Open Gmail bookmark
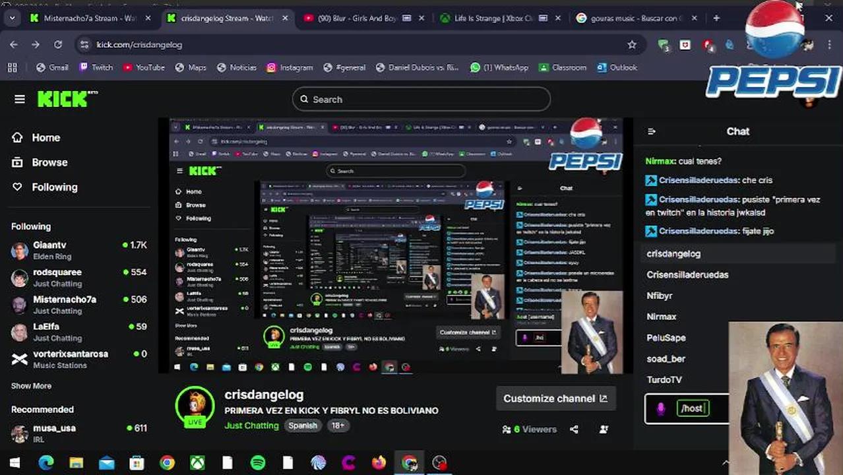Screen dimensions: 843x475 52,67
